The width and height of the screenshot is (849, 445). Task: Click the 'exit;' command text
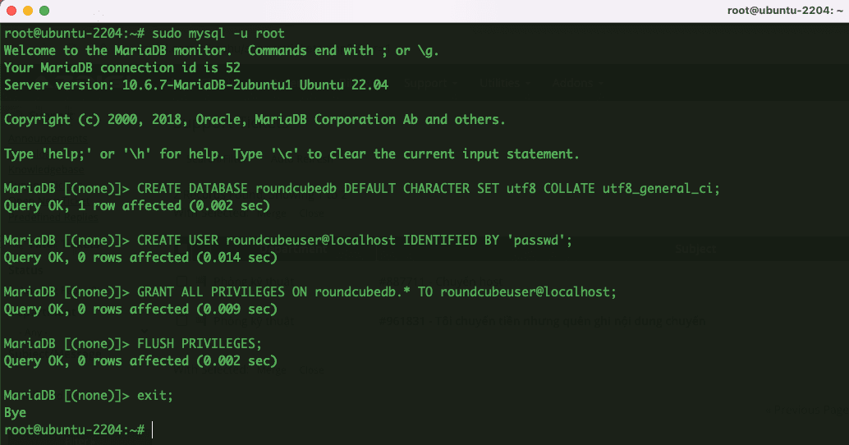155,395
